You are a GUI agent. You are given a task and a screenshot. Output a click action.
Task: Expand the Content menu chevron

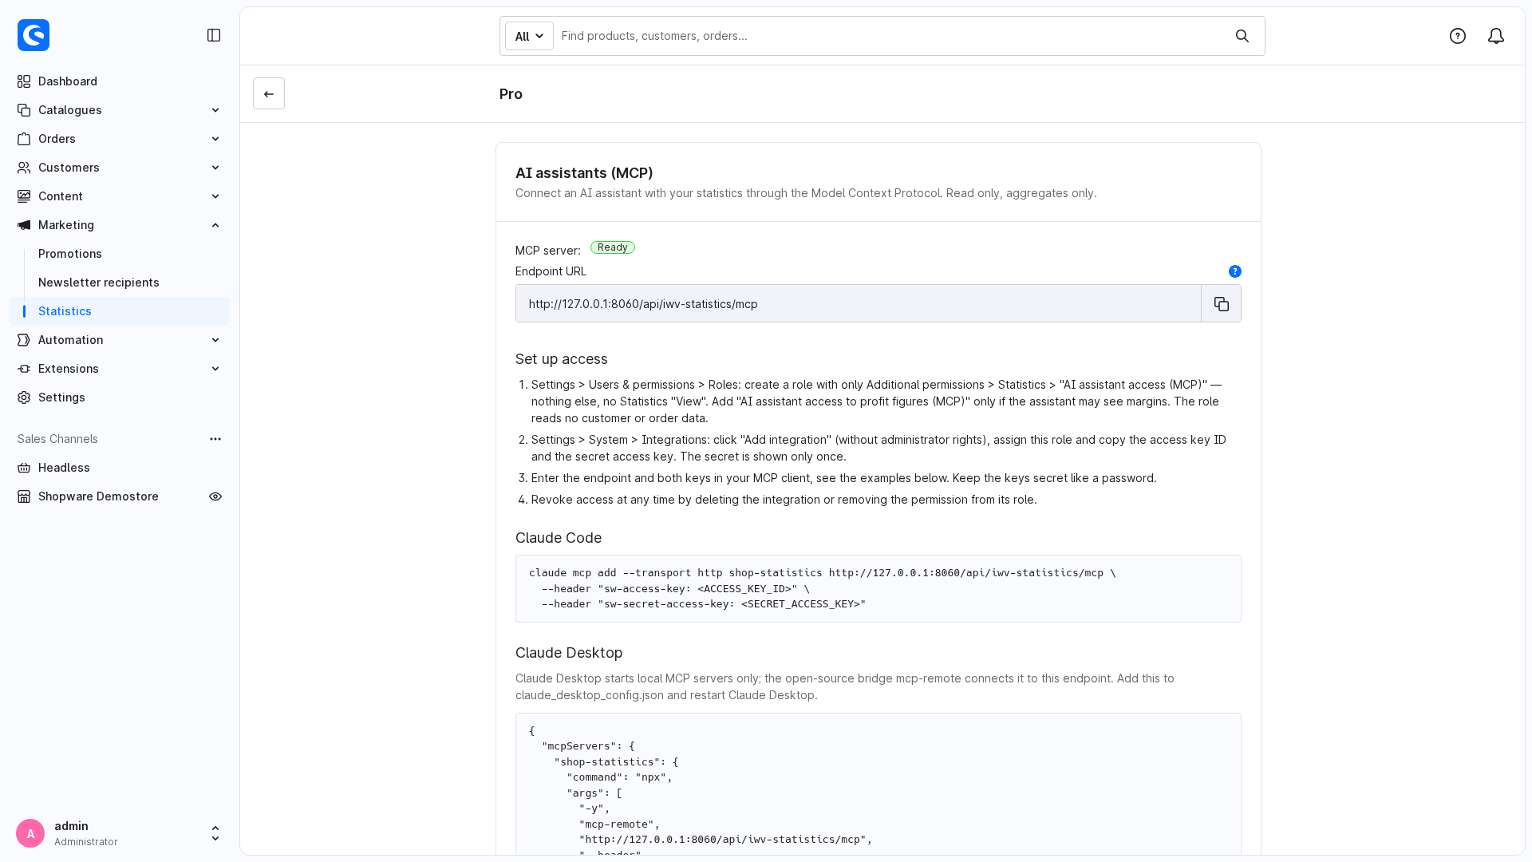click(215, 196)
